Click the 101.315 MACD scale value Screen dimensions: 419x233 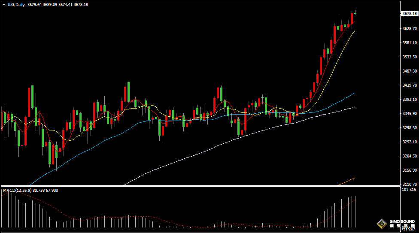(x=409, y=189)
